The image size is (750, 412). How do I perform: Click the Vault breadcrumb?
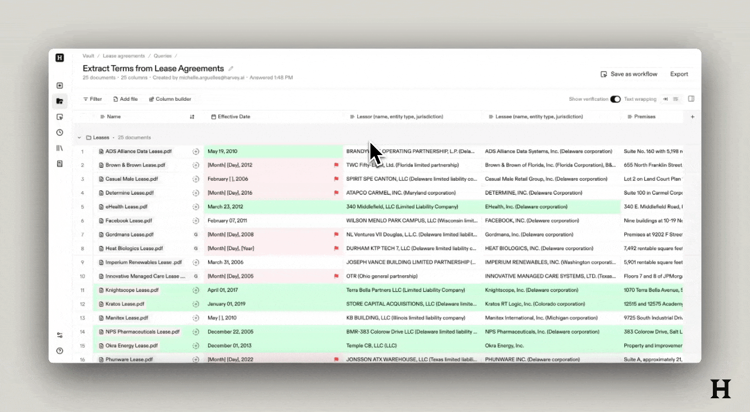click(x=88, y=56)
